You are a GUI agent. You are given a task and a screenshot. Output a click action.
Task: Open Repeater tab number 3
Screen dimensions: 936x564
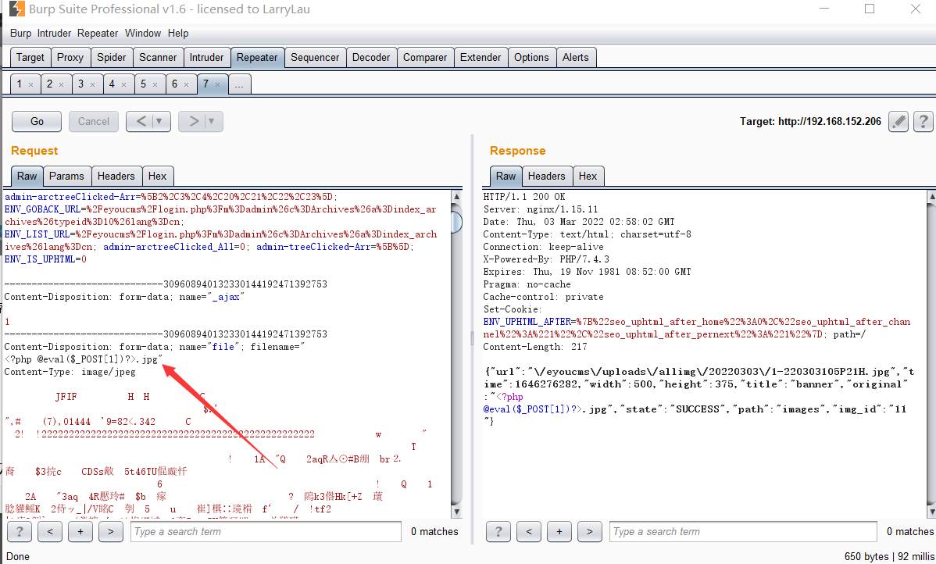click(81, 84)
